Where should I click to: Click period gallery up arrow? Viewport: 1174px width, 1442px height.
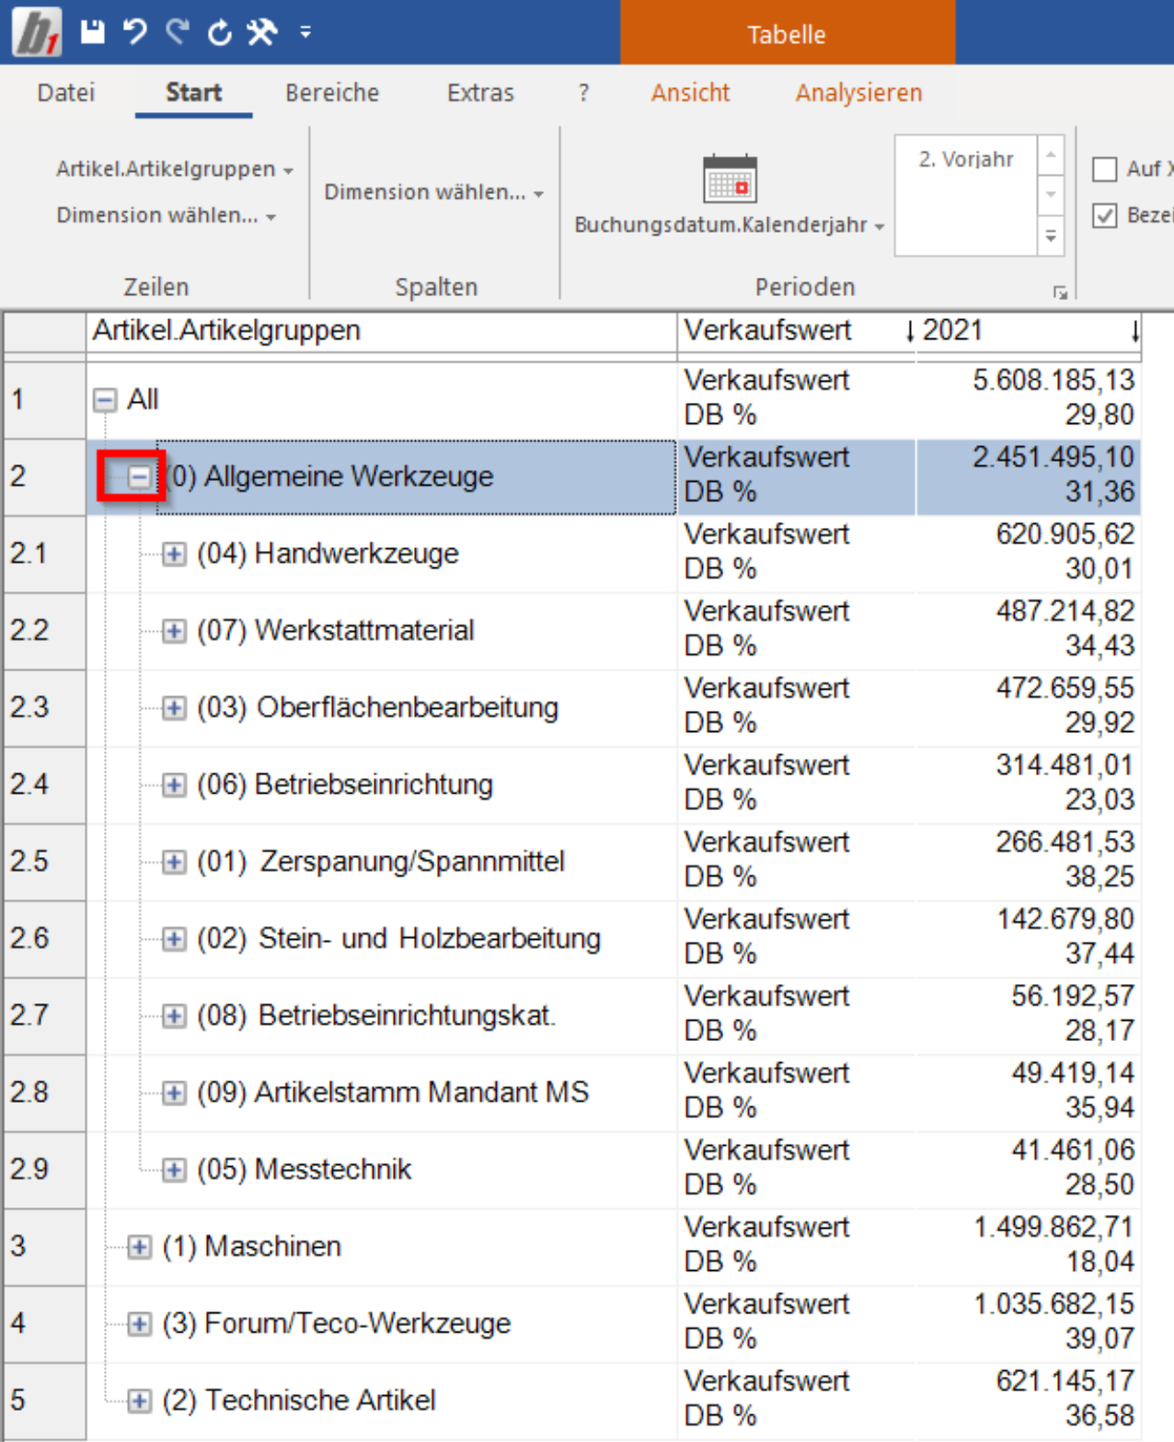1051,154
